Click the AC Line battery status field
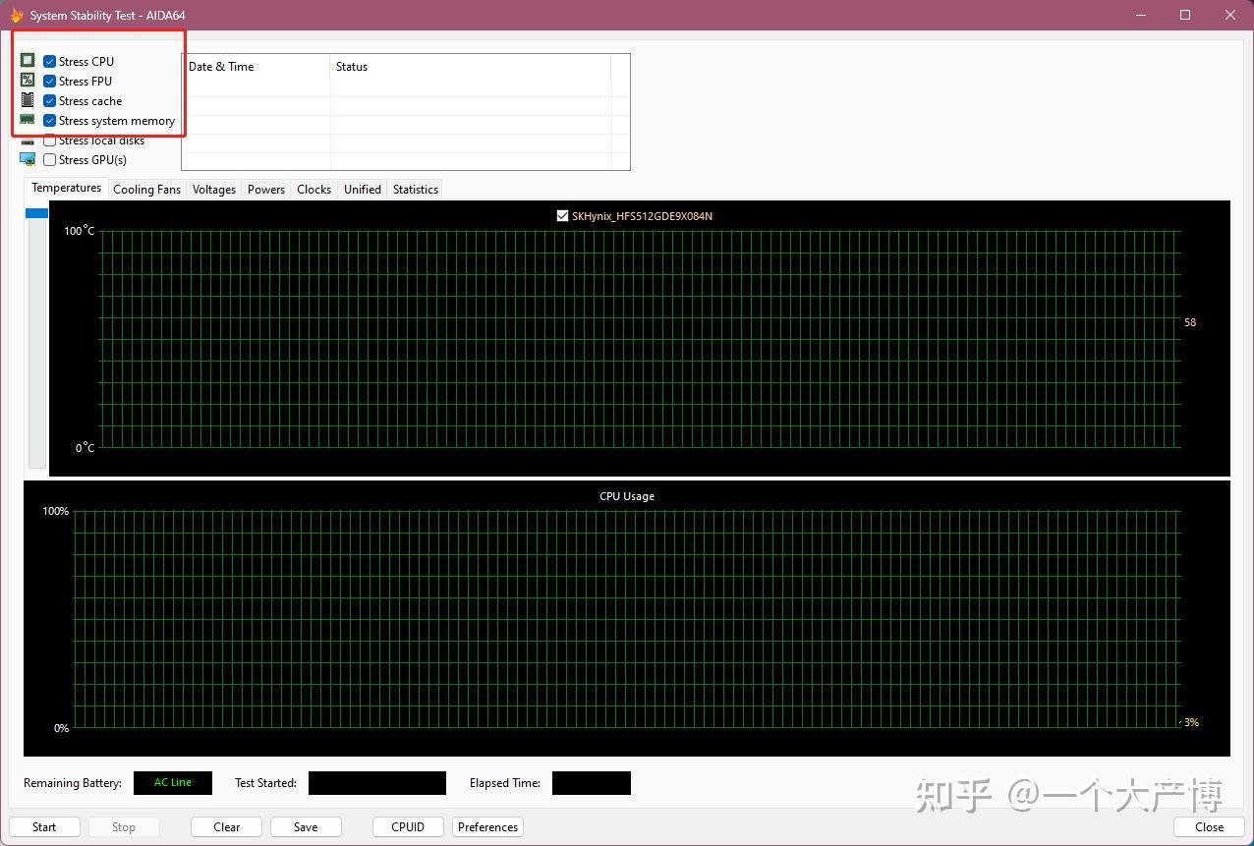The height and width of the screenshot is (846, 1254). pyautogui.click(x=173, y=782)
